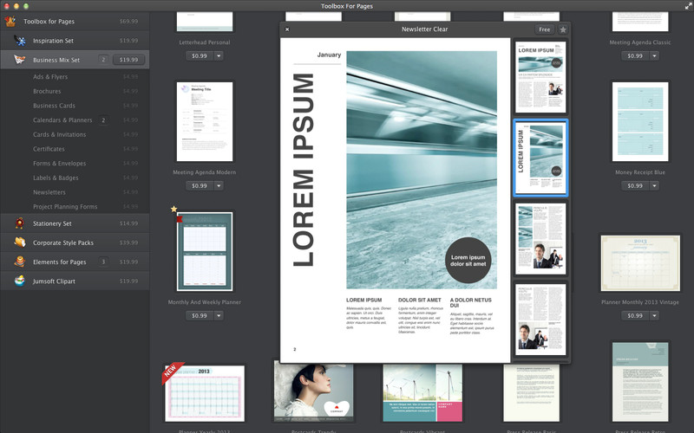Open price dropdown for Monthly And Weekly Planner

tap(219, 315)
